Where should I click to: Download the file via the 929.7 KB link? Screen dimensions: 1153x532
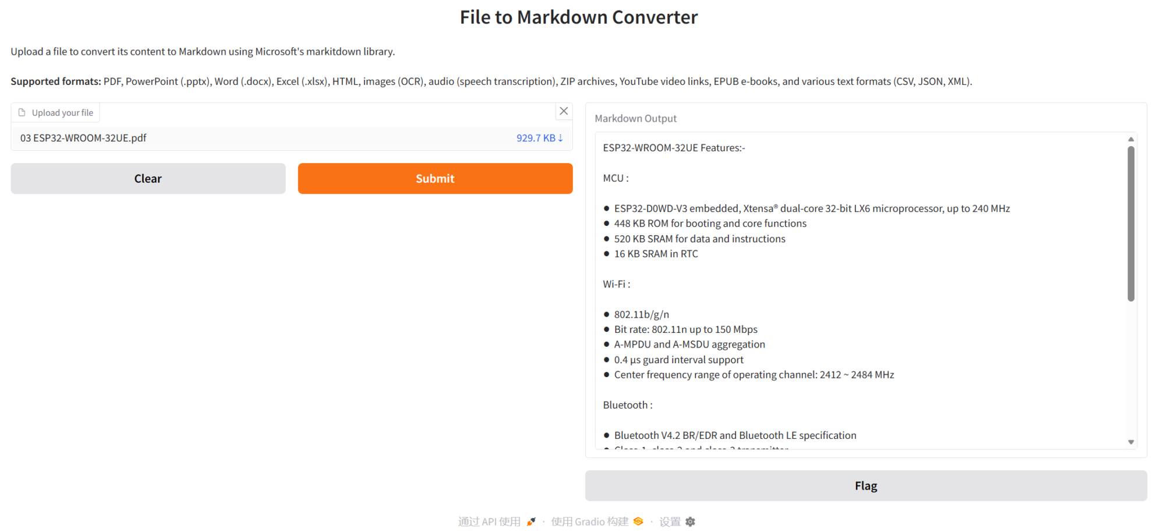coord(539,138)
